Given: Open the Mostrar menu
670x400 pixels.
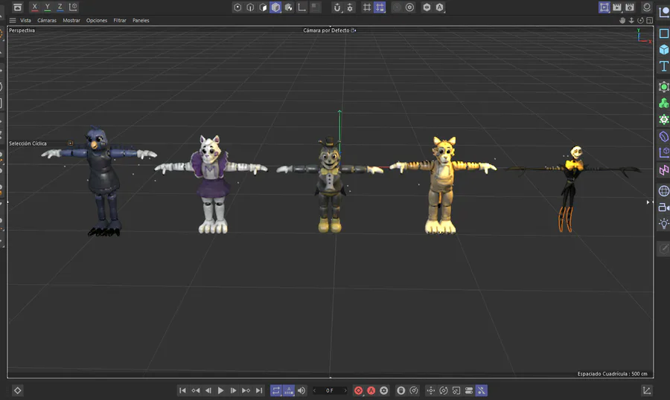Looking at the screenshot, I should tap(71, 20).
